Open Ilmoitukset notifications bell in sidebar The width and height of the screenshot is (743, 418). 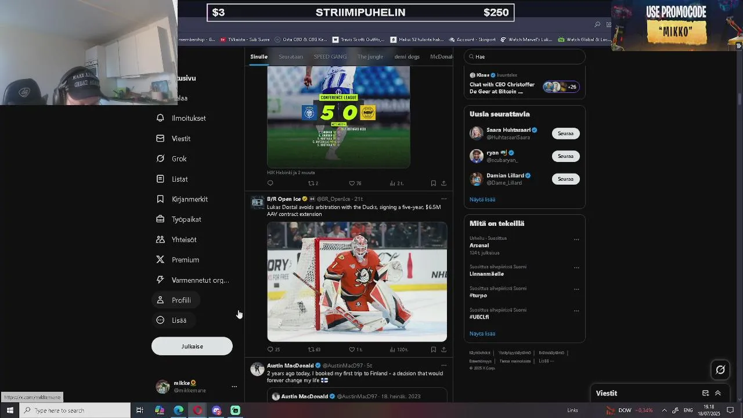[160, 118]
